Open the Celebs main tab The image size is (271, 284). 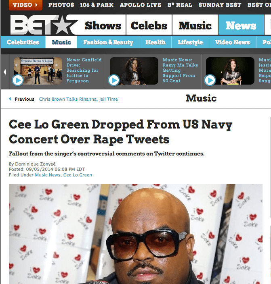click(149, 25)
